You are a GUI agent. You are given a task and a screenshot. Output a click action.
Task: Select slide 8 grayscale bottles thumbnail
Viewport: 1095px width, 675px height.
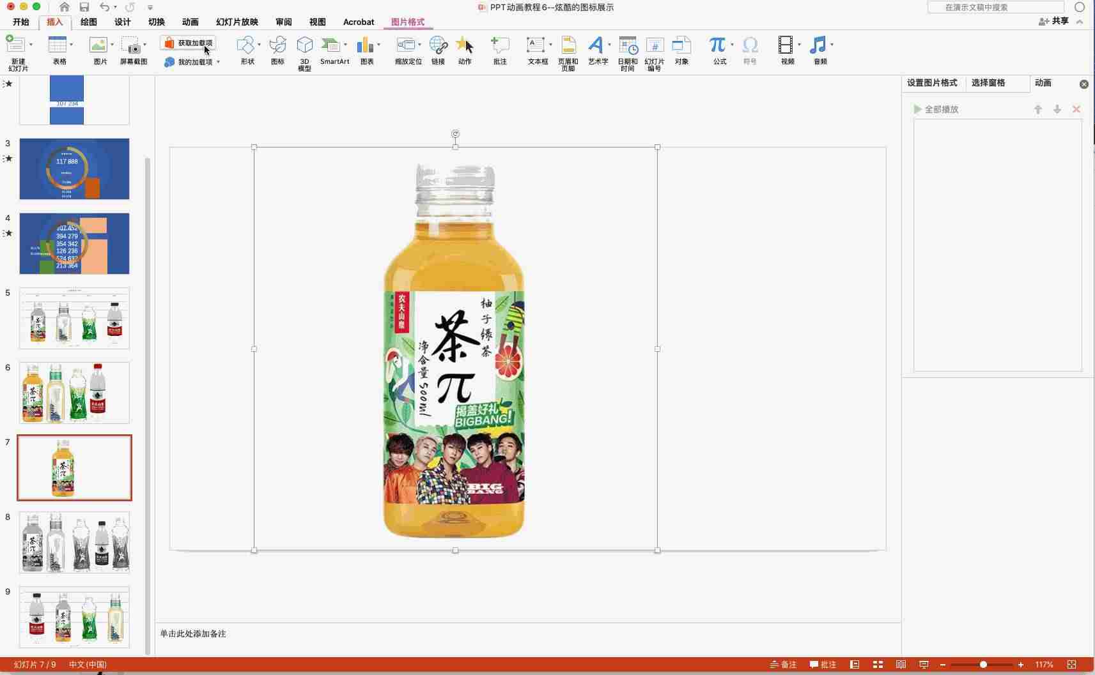pos(74,542)
